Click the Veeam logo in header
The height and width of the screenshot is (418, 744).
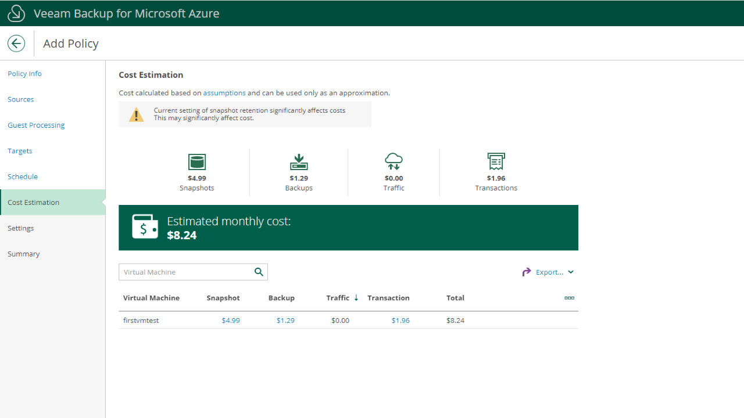(16, 13)
